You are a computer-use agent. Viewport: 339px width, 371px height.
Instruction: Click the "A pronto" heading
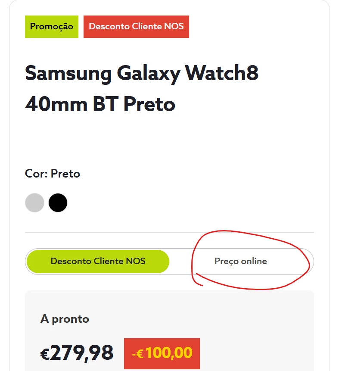pos(65,319)
